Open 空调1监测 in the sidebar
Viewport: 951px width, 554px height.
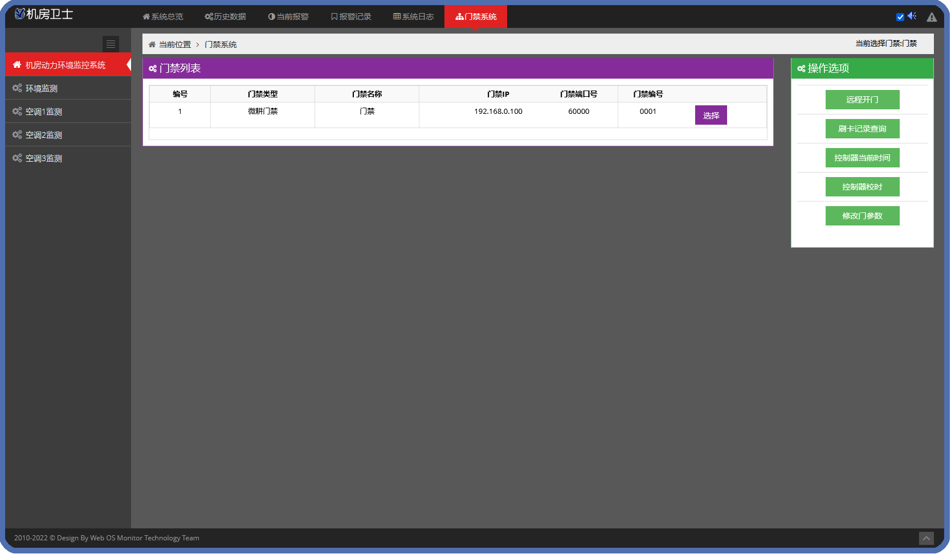click(68, 112)
